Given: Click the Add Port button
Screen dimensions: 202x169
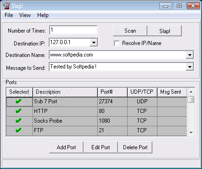Looking at the screenshot, I should (66, 147).
